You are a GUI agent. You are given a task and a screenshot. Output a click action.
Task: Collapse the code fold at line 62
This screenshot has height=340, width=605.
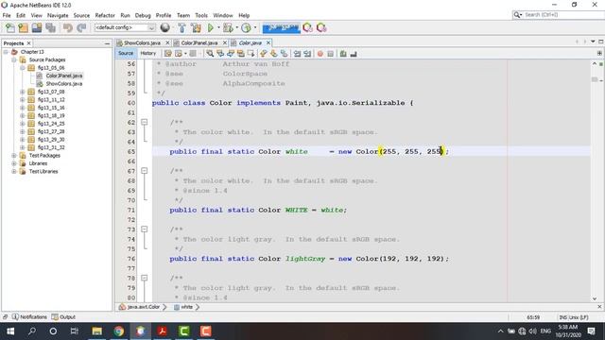(x=144, y=122)
